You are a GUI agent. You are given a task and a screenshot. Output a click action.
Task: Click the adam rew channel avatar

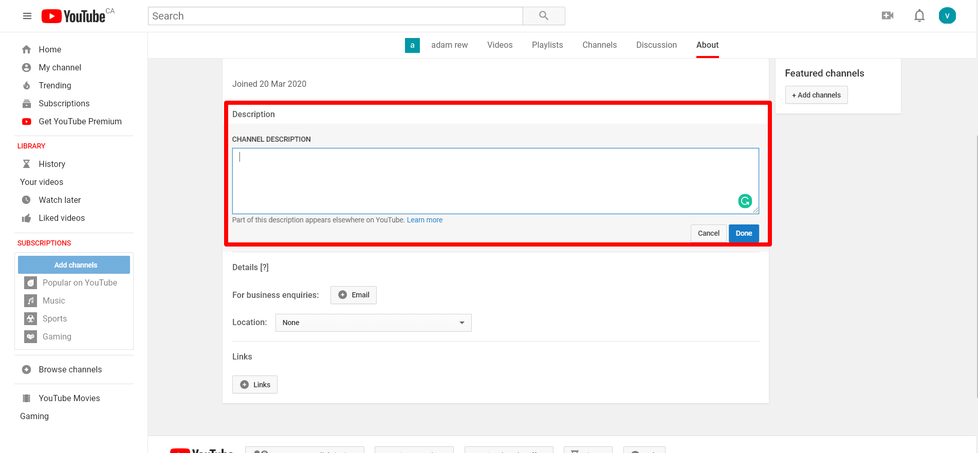pyautogui.click(x=412, y=45)
